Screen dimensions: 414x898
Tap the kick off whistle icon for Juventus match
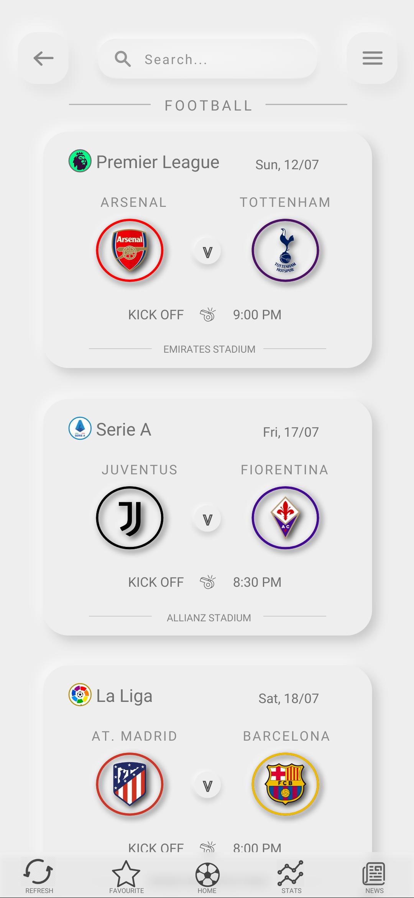[209, 582]
